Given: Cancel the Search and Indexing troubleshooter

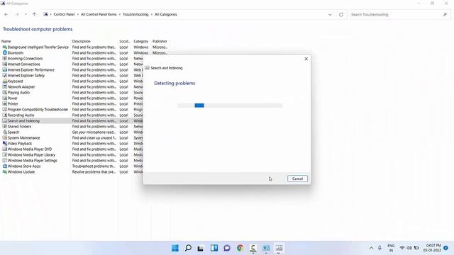Looking at the screenshot, I should (x=297, y=178).
